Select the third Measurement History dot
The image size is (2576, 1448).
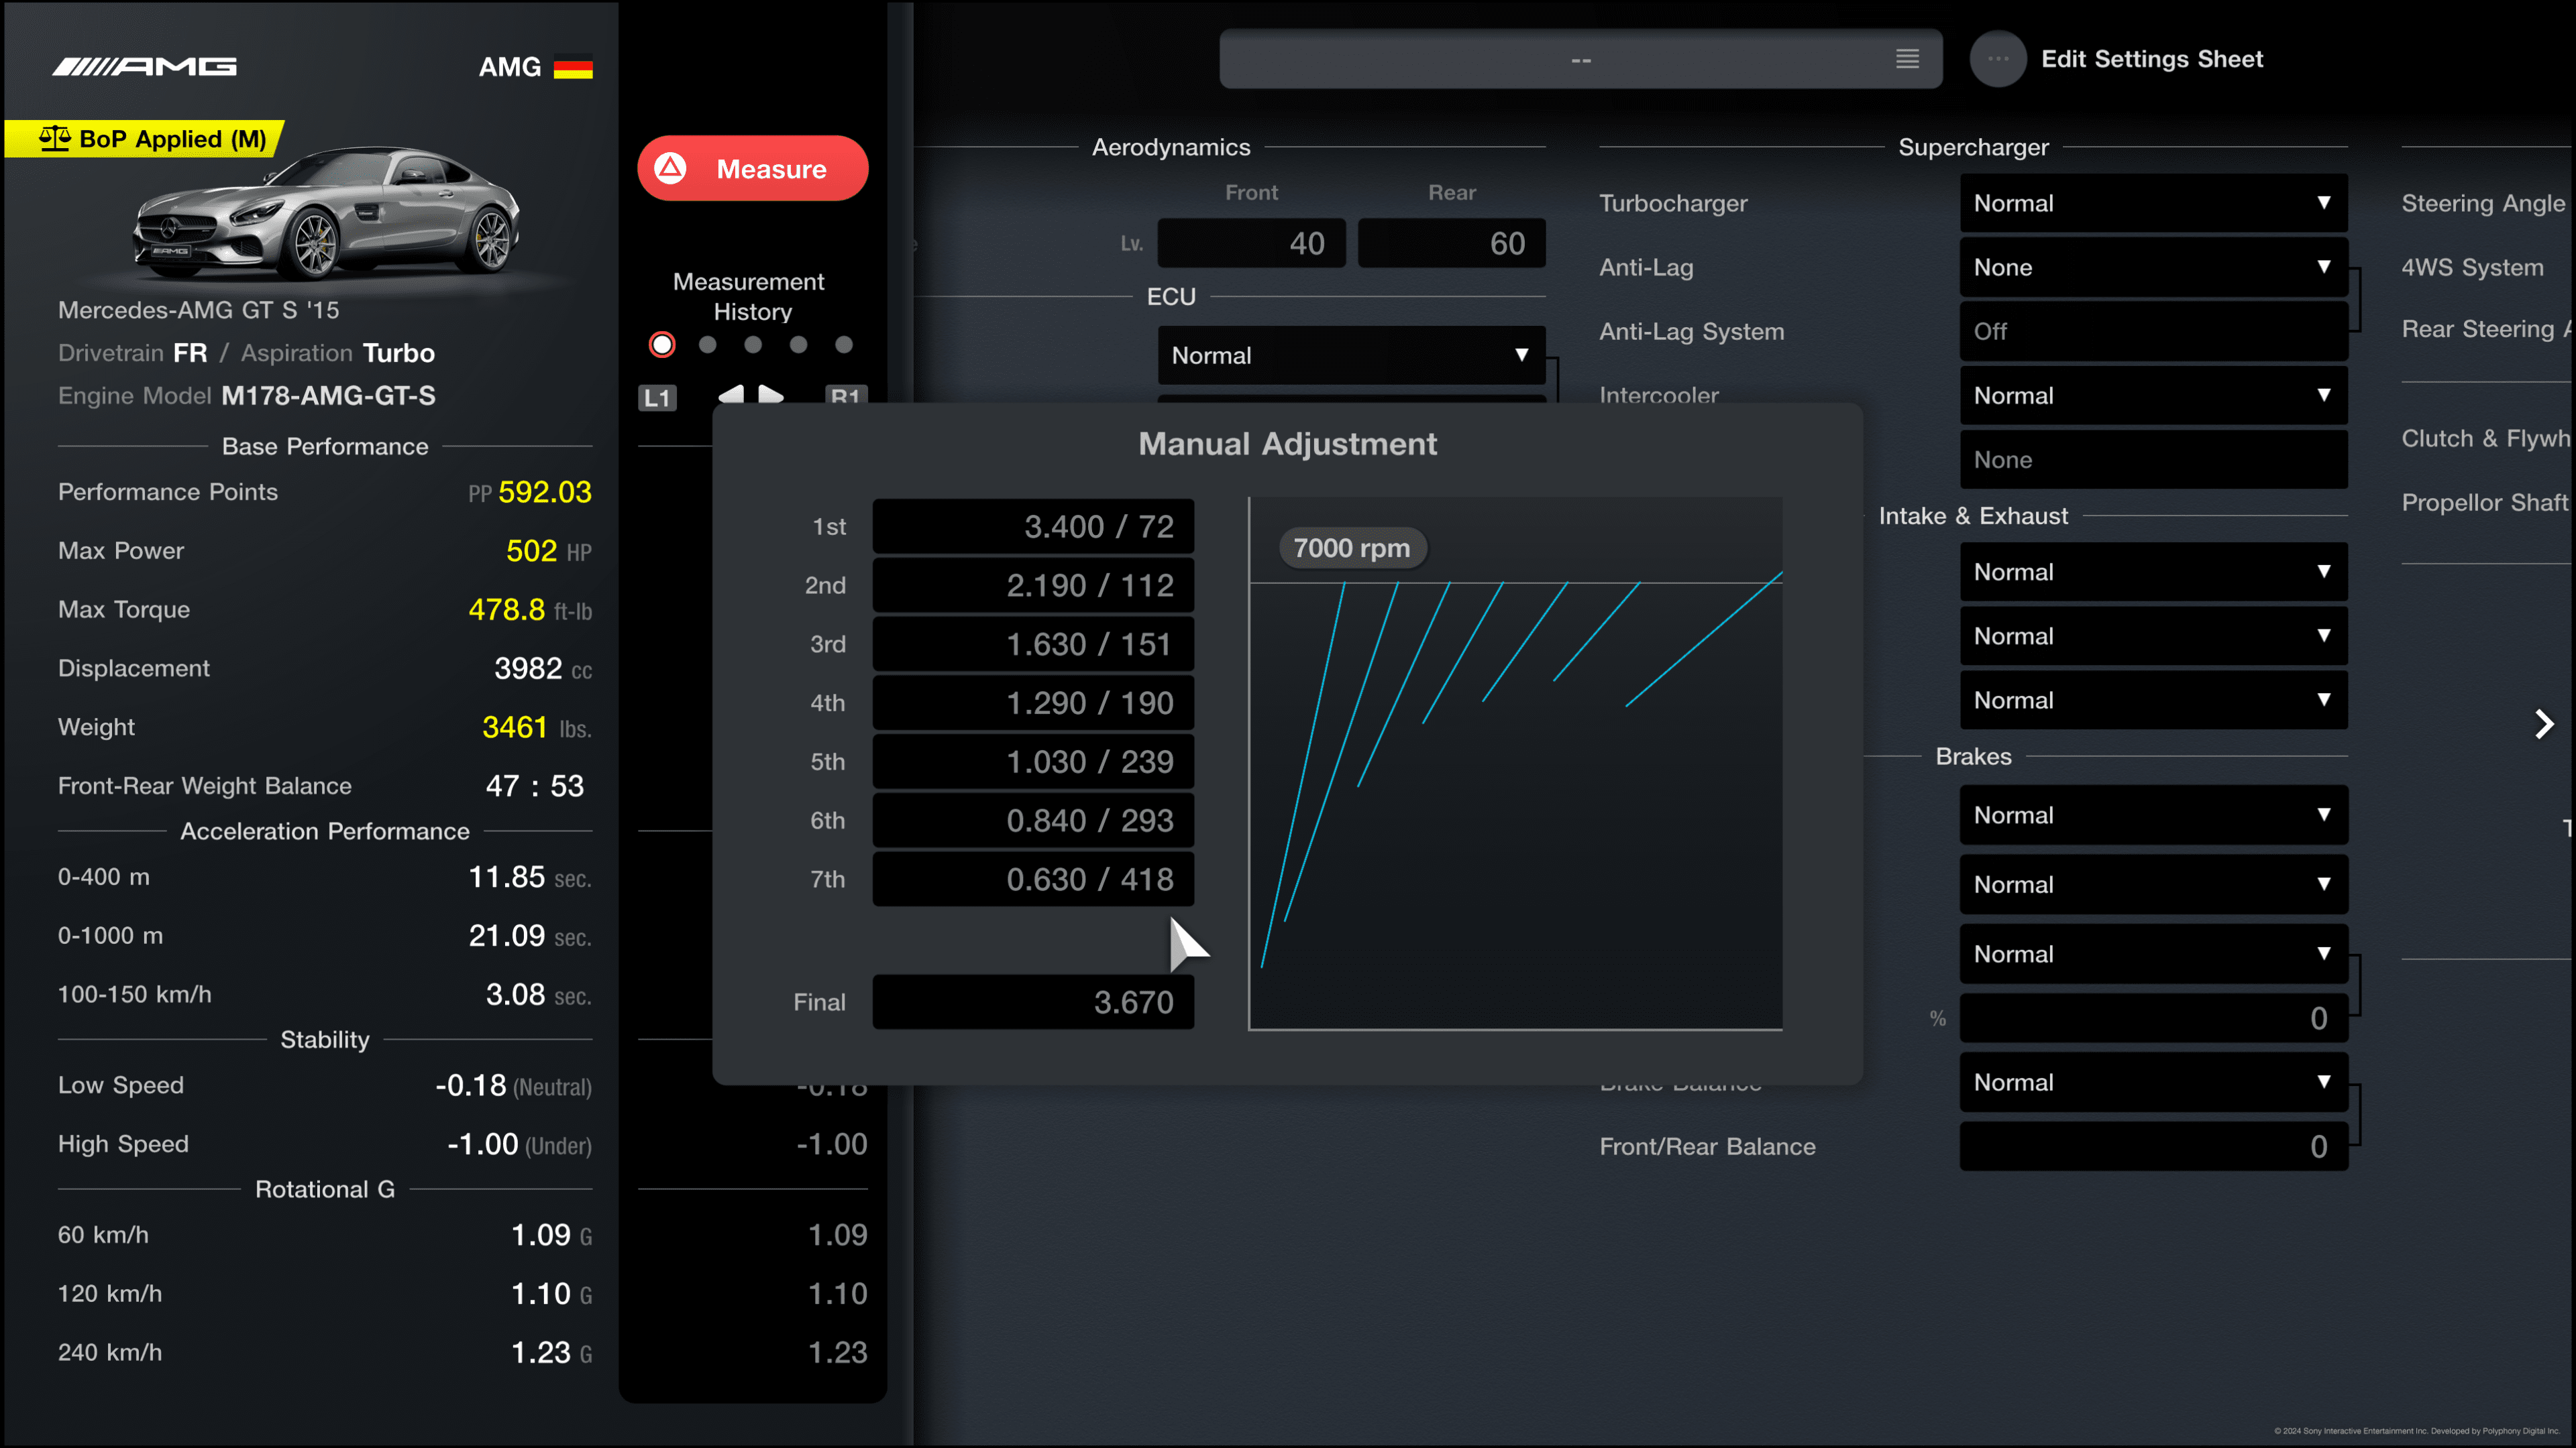753,345
